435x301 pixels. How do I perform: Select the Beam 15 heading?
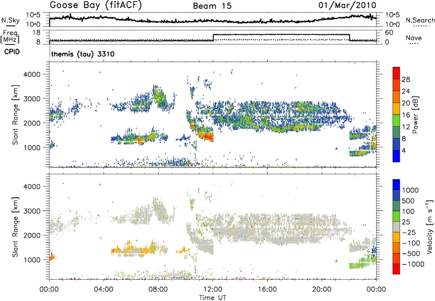click(x=212, y=6)
